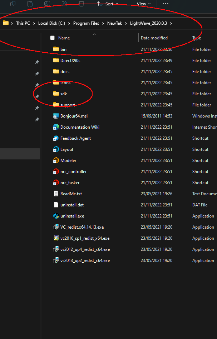The height and width of the screenshot is (339, 217).
Task: Click the Copy icon in the toolbar
Action: click(x=13, y=4)
